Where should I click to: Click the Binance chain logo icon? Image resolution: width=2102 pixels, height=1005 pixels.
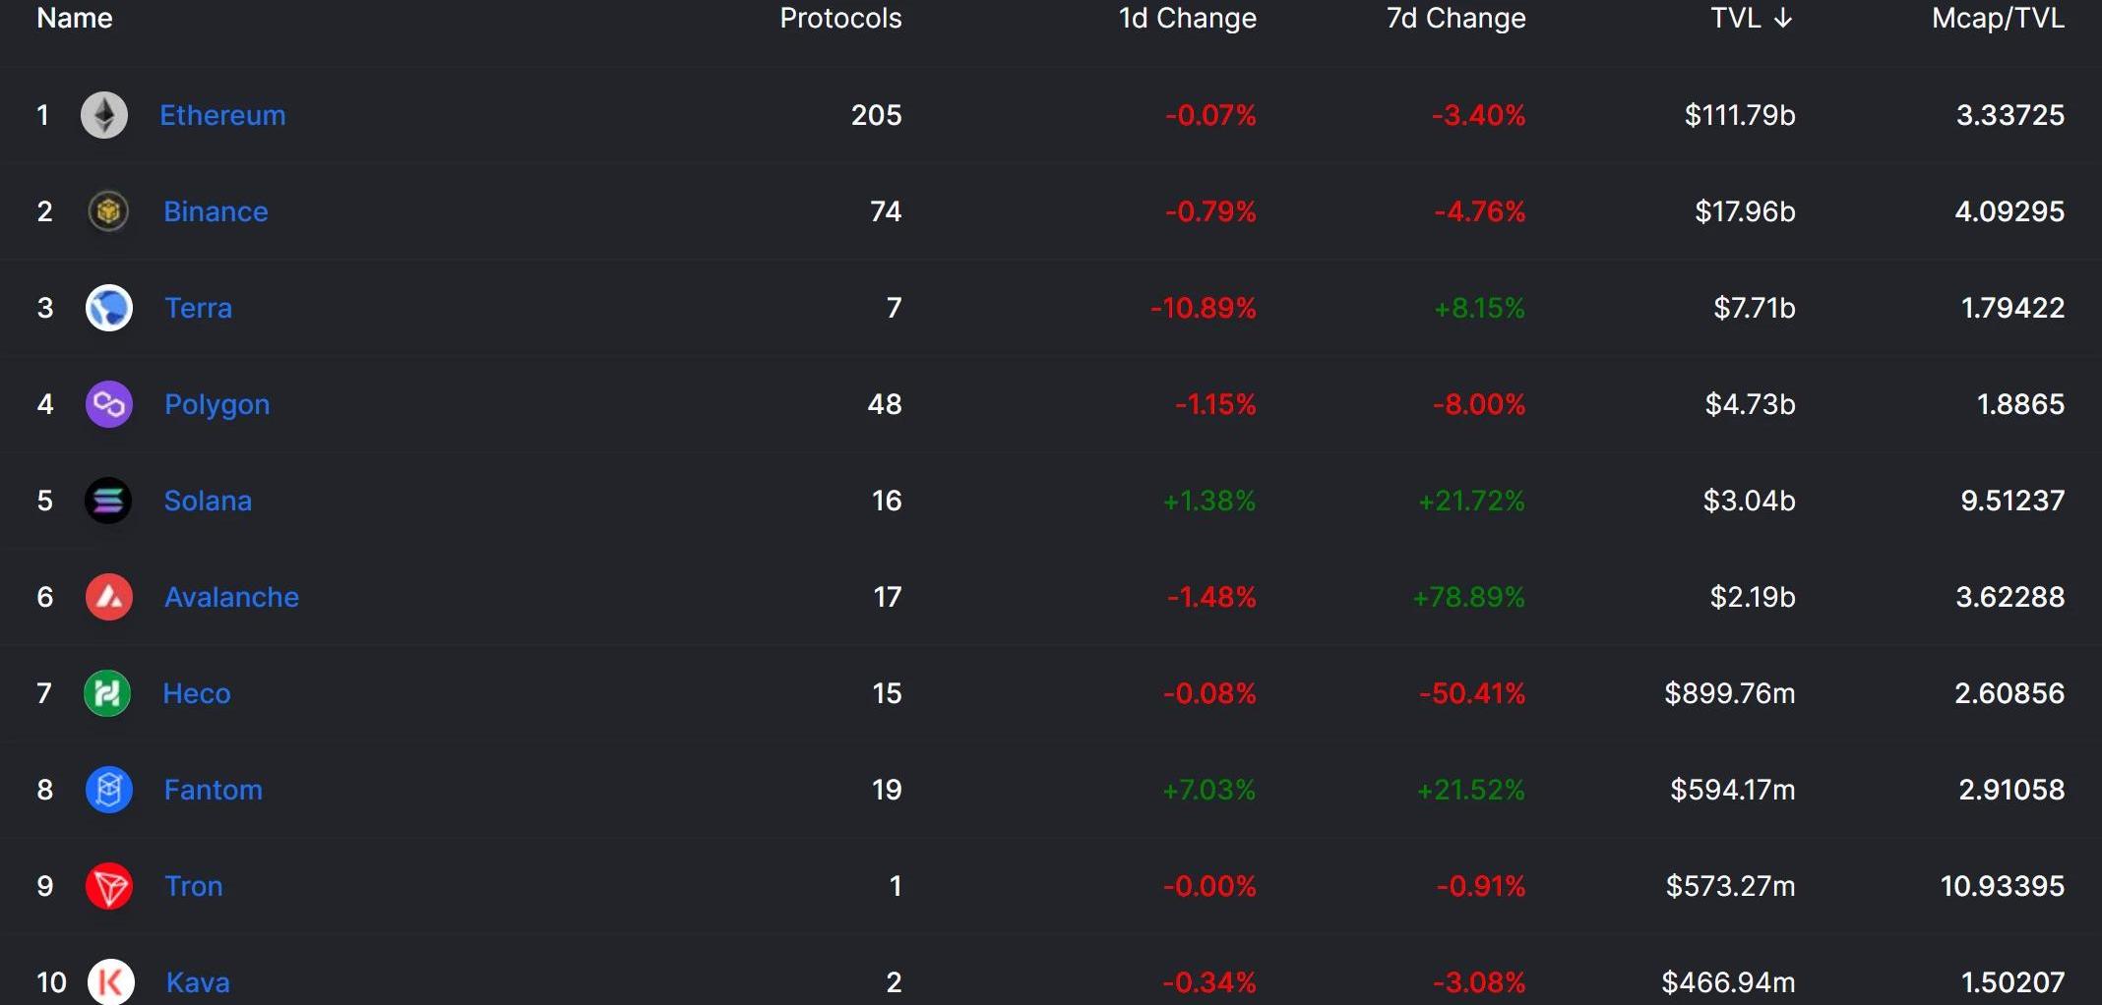coord(108,211)
